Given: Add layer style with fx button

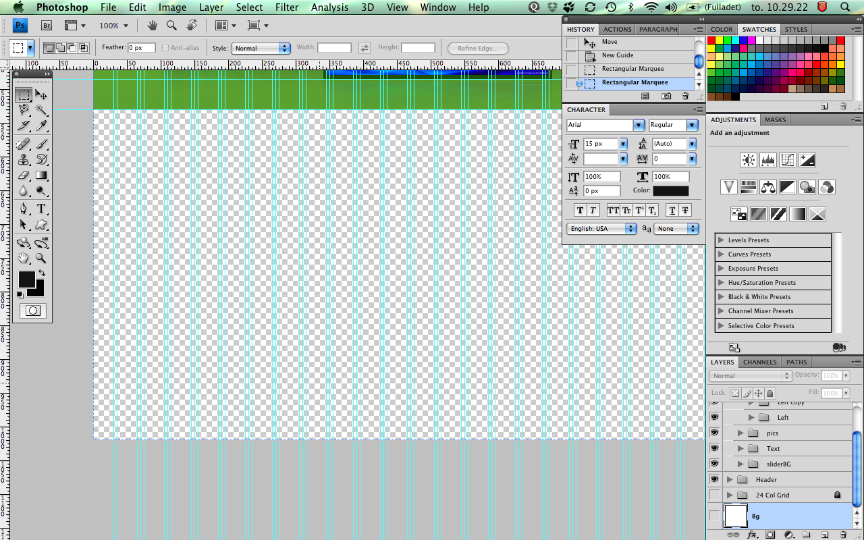Looking at the screenshot, I should (x=751, y=534).
